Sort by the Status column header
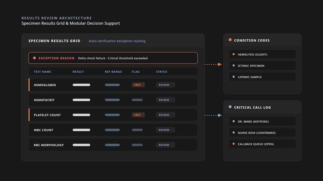This screenshot has height=181, width=323. [x=162, y=72]
